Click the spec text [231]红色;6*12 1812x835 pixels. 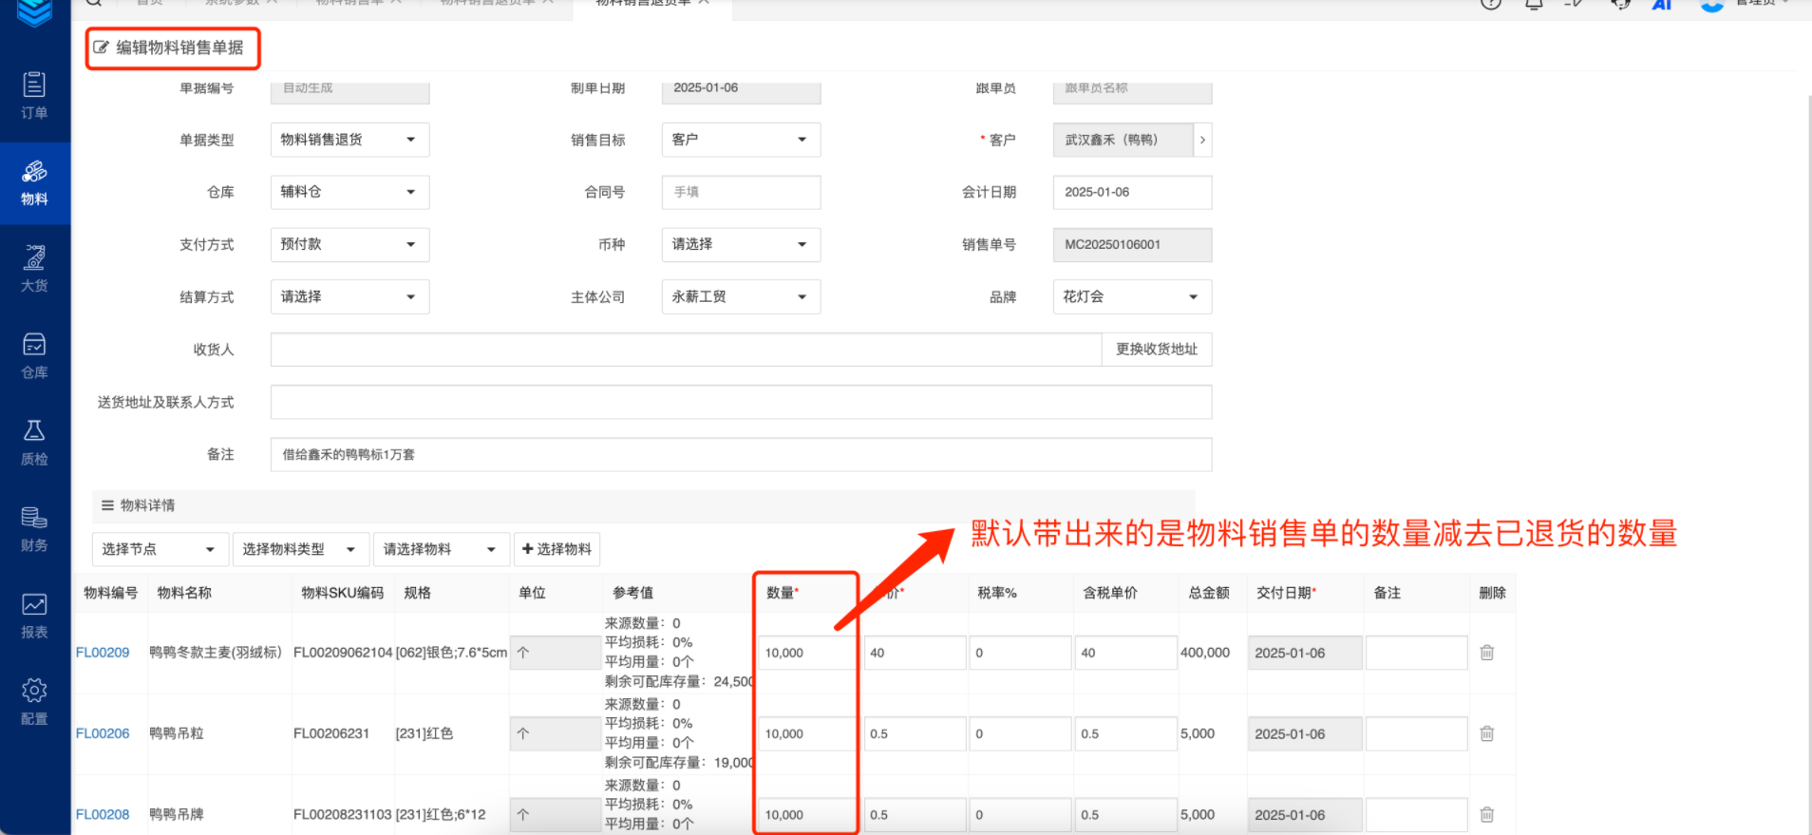[x=441, y=814]
